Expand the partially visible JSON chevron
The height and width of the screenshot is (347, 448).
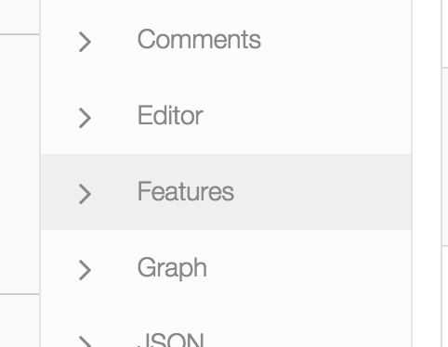click(85, 341)
